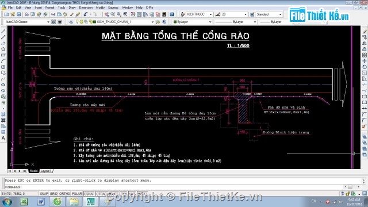Image resolution: width=368 pixels, height=207 pixels.
Task: Open the Standard table style dropdown
Action: (x=280, y=14)
